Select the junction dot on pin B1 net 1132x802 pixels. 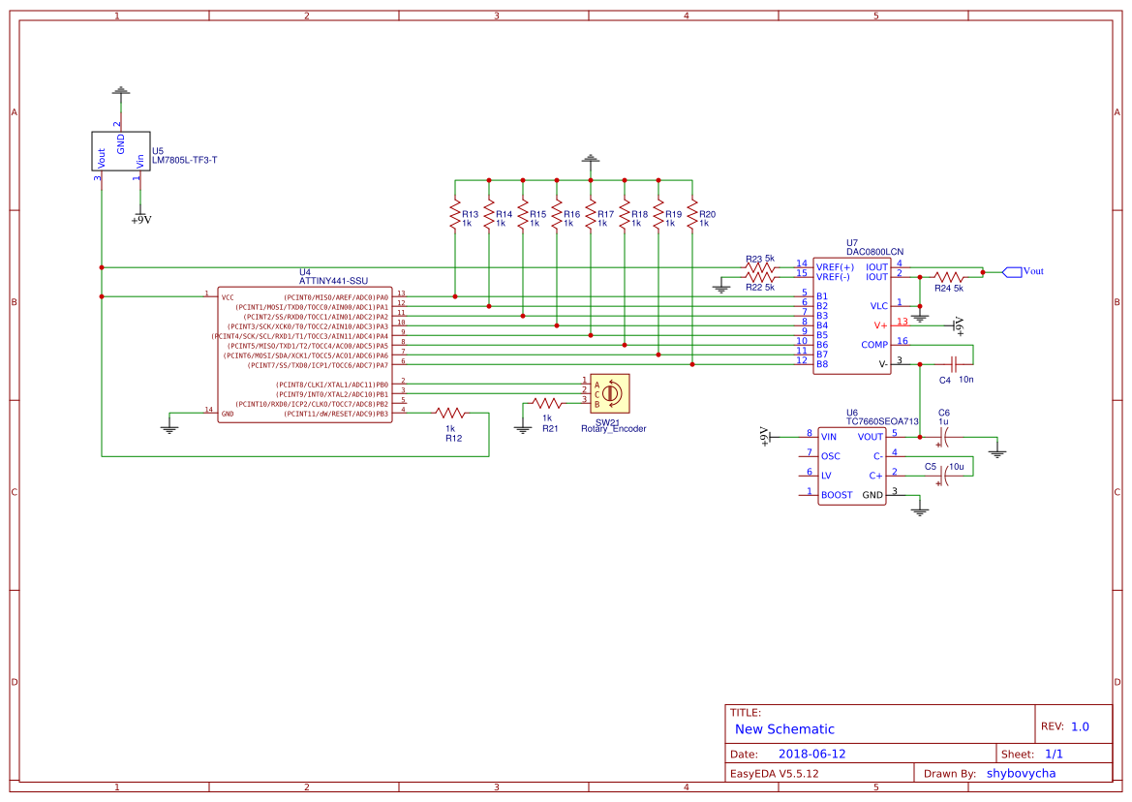455,296
